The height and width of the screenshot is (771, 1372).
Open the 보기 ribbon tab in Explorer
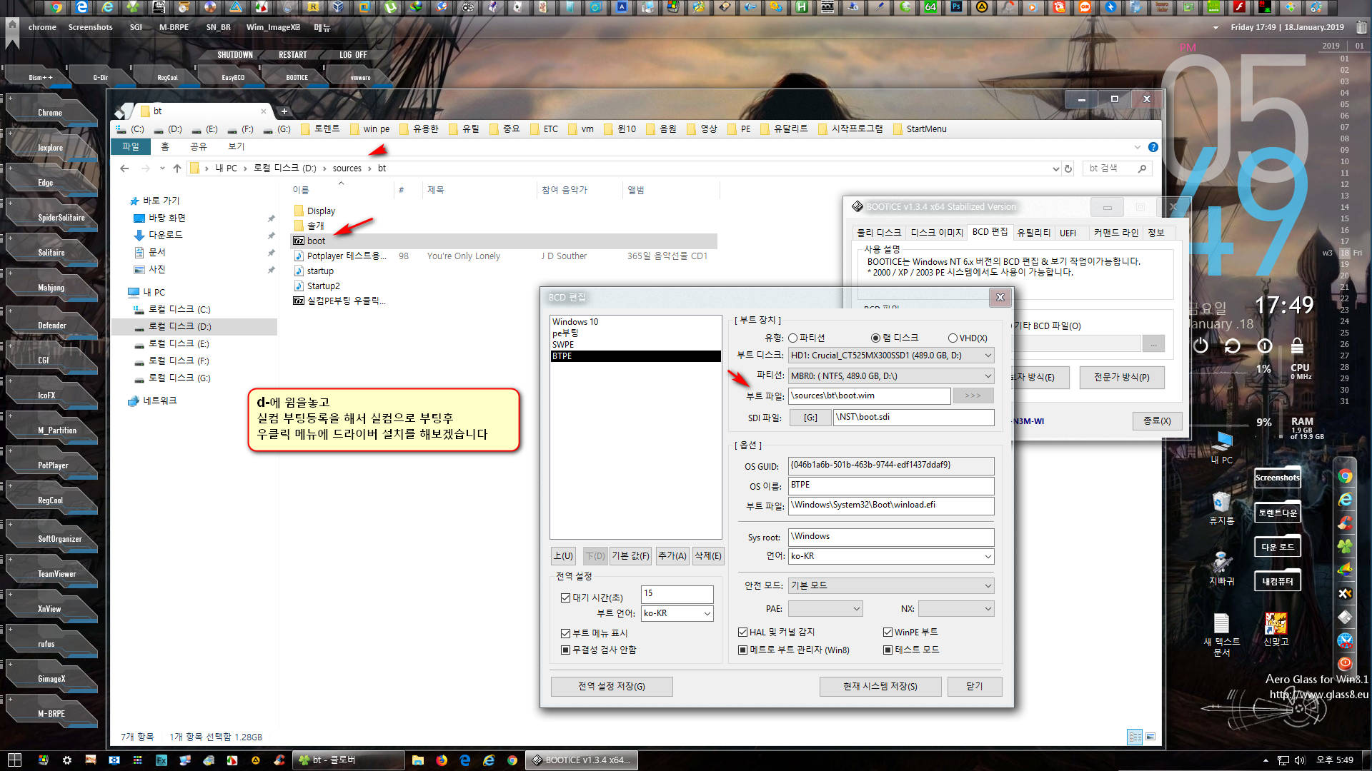pos(236,147)
